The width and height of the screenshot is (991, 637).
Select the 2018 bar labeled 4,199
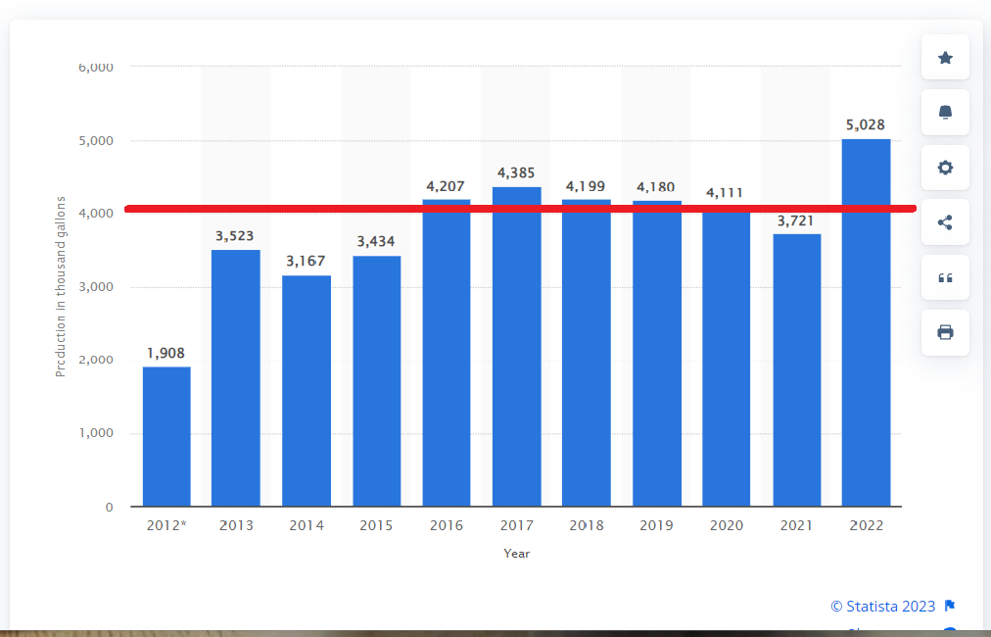click(587, 358)
